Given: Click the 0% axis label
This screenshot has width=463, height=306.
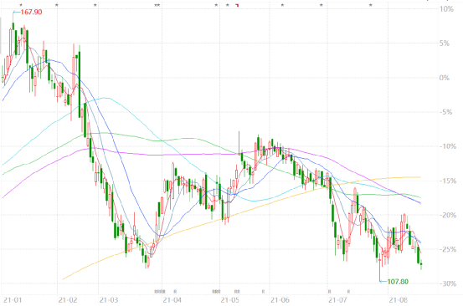Looking at the screenshot, I should pos(445,78).
